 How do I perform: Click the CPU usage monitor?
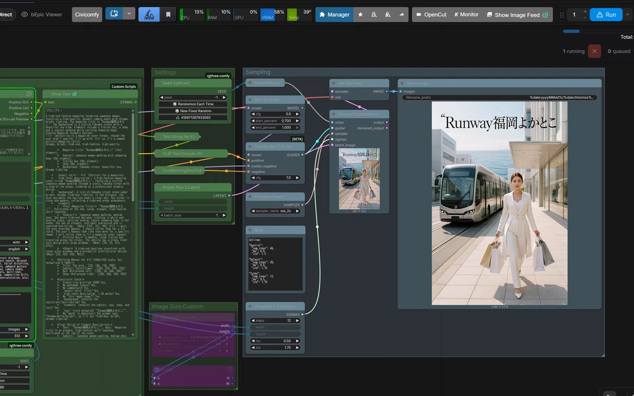[192, 14]
